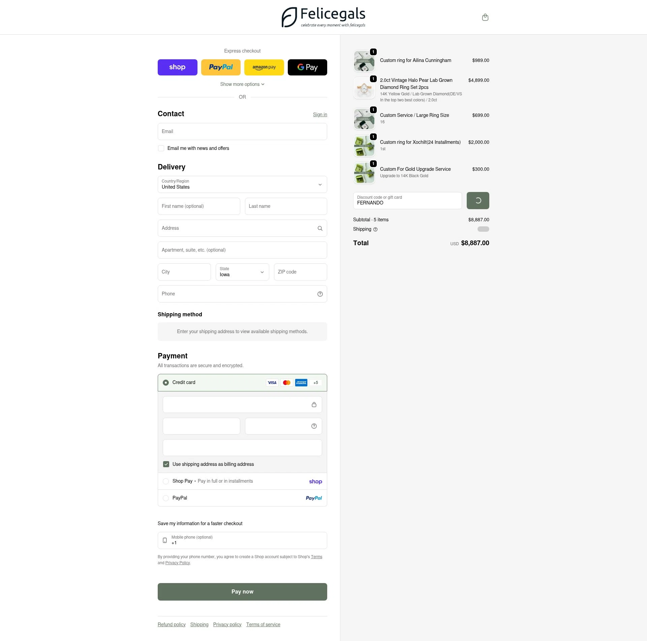
Task: Click the Felicegals logo
Action: coord(323,17)
